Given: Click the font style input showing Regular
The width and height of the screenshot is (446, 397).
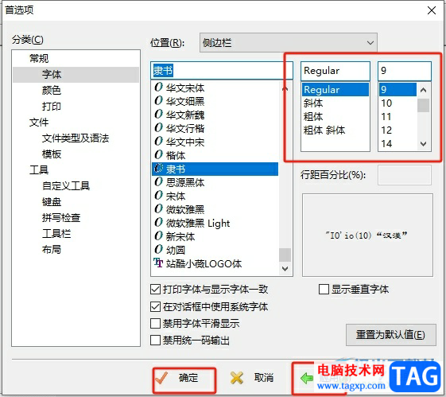Looking at the screenshot, I should (335, 71).
